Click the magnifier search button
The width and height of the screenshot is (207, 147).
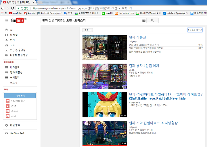tap(152, 20)
